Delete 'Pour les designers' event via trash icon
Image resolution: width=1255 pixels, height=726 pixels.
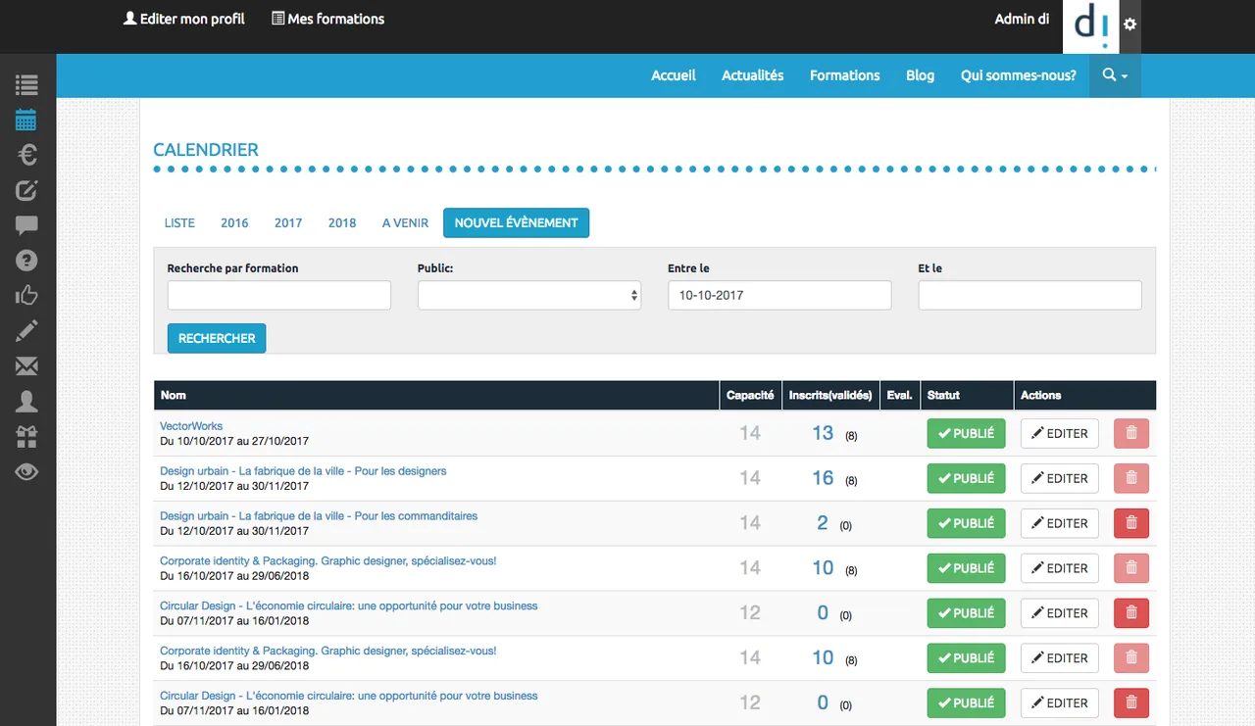point(1131,478)
